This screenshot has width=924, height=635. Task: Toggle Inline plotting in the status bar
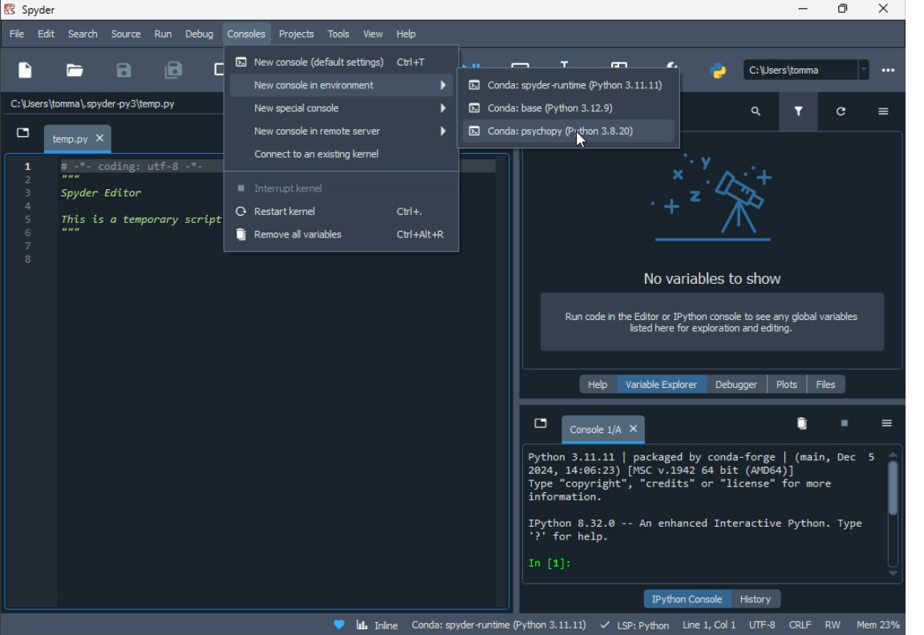click(x=377, y=625)
